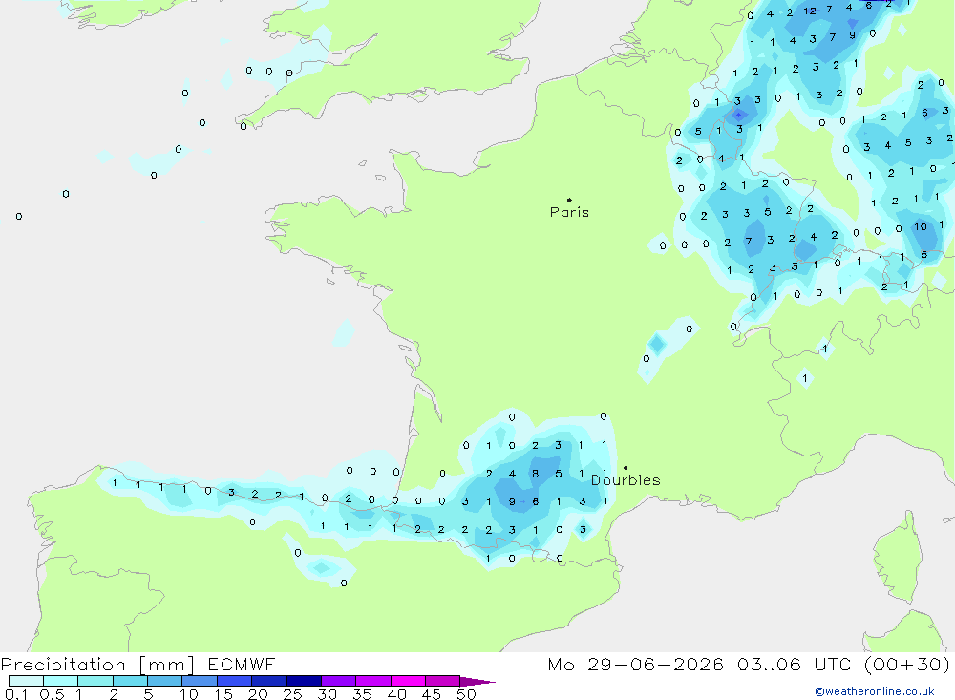Click the '0.1' legend scale label

click(x=16, y=694)
